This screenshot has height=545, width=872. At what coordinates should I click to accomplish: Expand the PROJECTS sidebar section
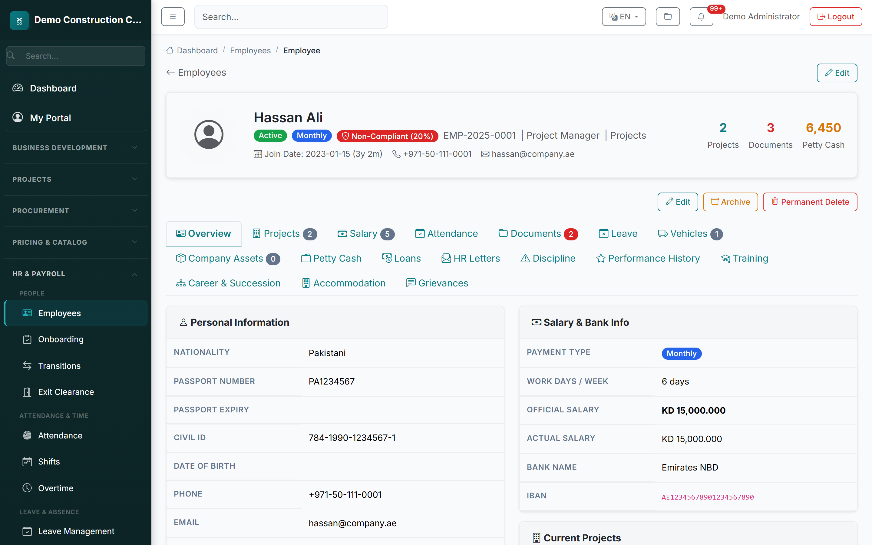[75, 179]
